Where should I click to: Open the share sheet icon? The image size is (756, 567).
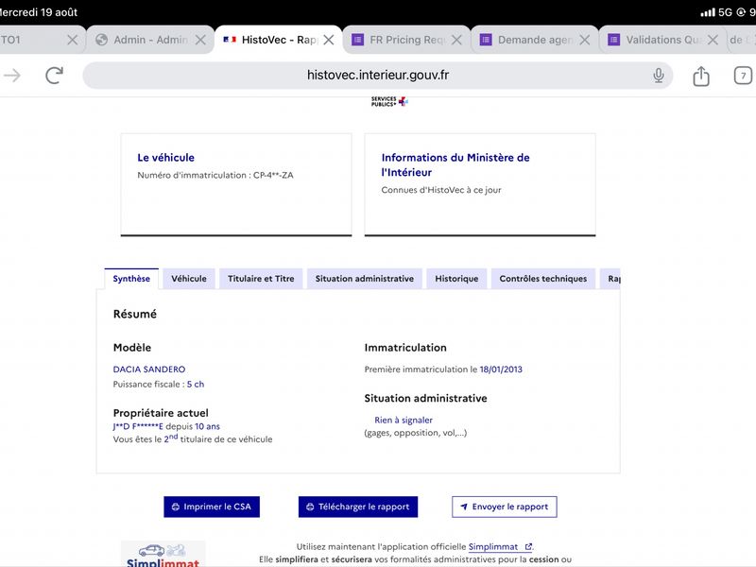(701, 76)
